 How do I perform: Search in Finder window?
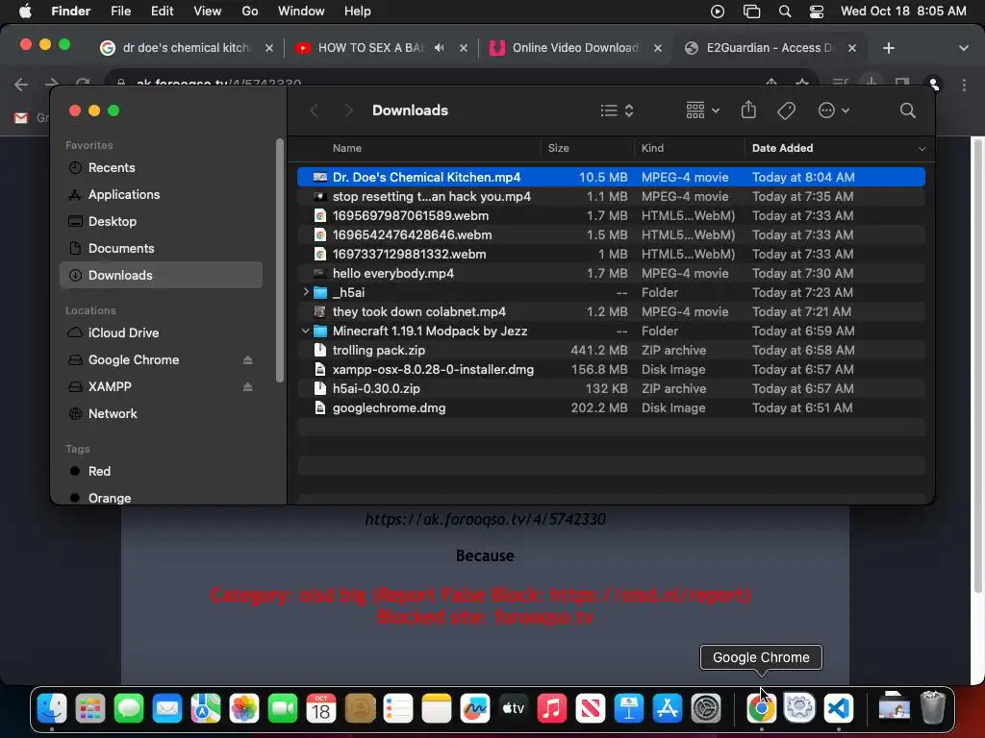coord(907,111)
